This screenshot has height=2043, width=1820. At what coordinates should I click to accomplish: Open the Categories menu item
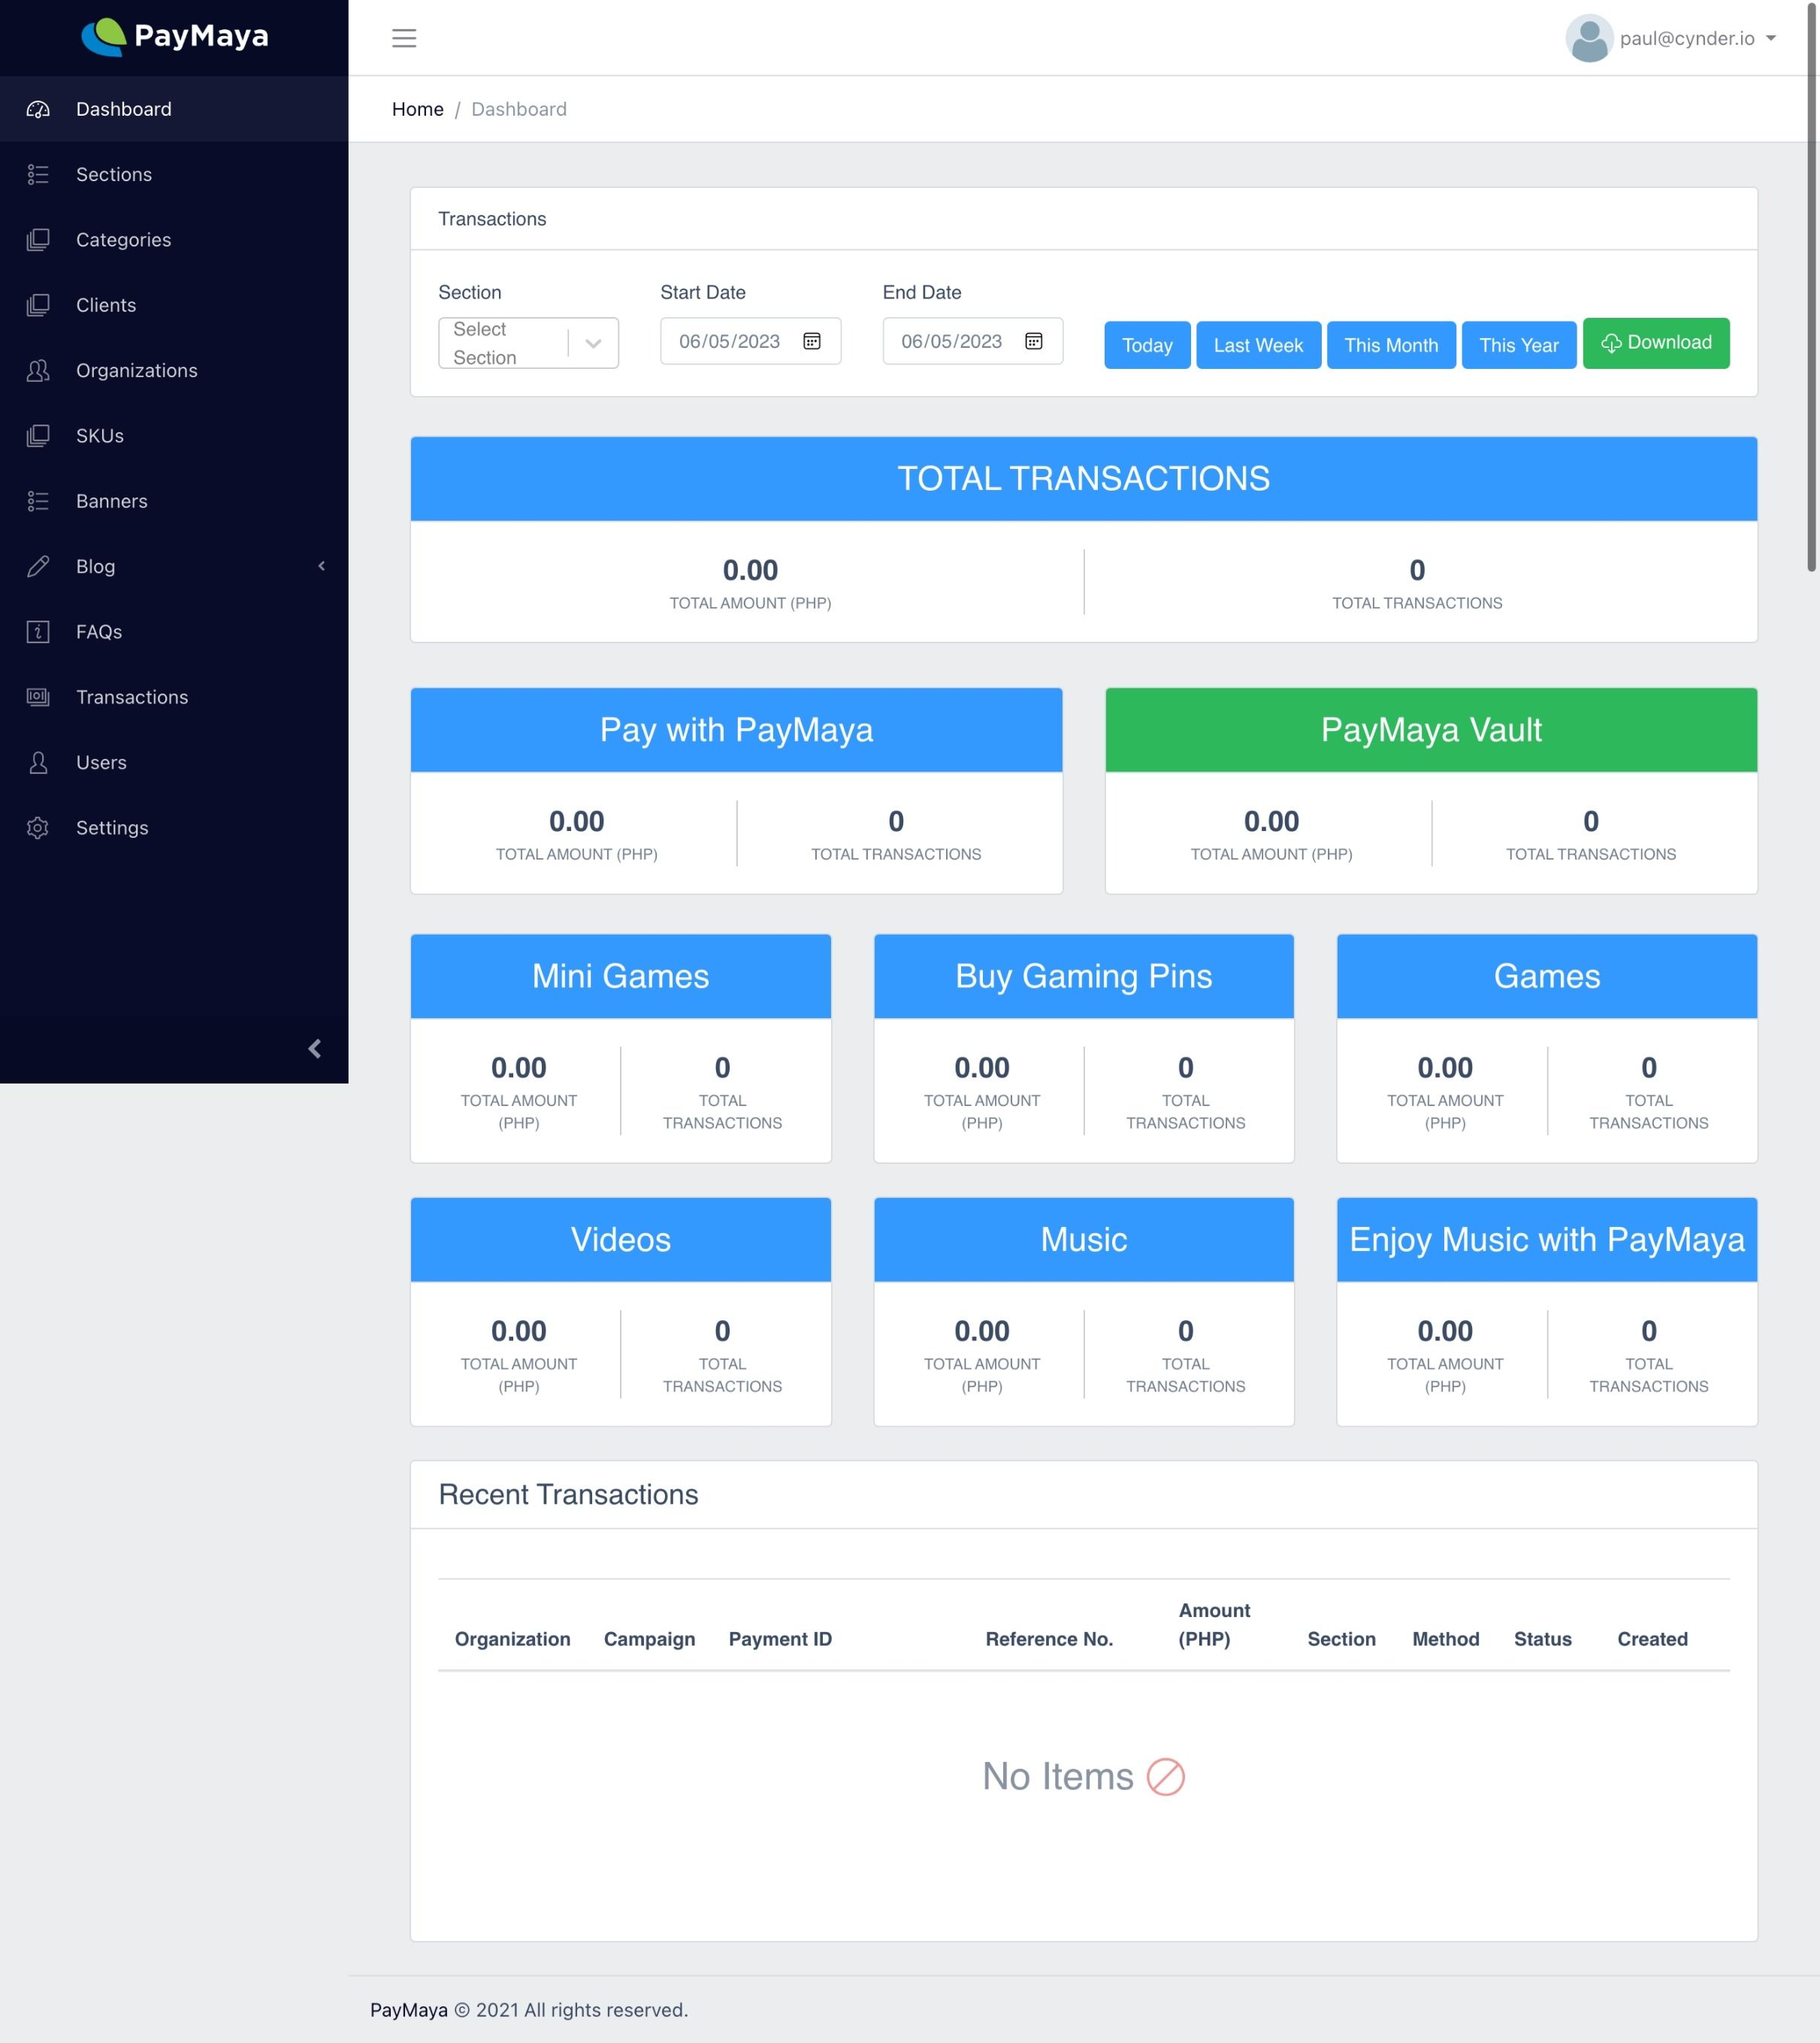[x=174, y=240]
